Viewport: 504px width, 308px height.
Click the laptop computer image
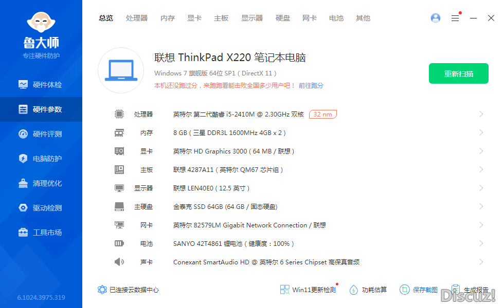[x=121, y=70]
